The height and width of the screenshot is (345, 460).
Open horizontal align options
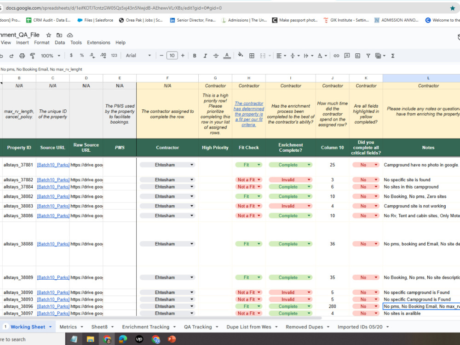pos(281,56)
